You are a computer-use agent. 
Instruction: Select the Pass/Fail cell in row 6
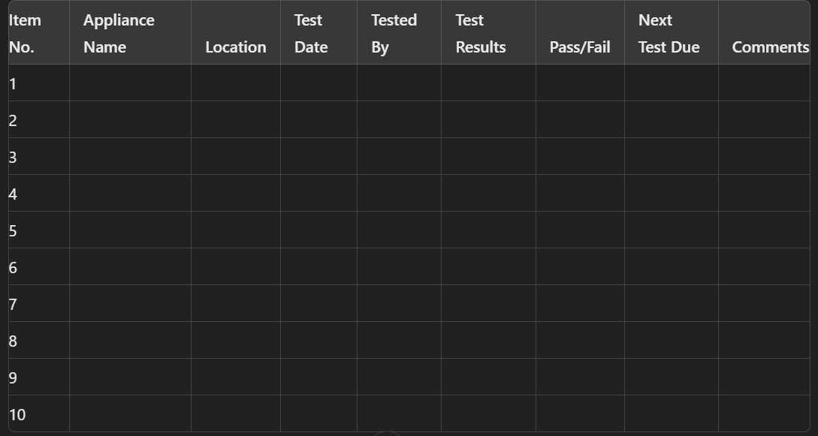(580, 267)
